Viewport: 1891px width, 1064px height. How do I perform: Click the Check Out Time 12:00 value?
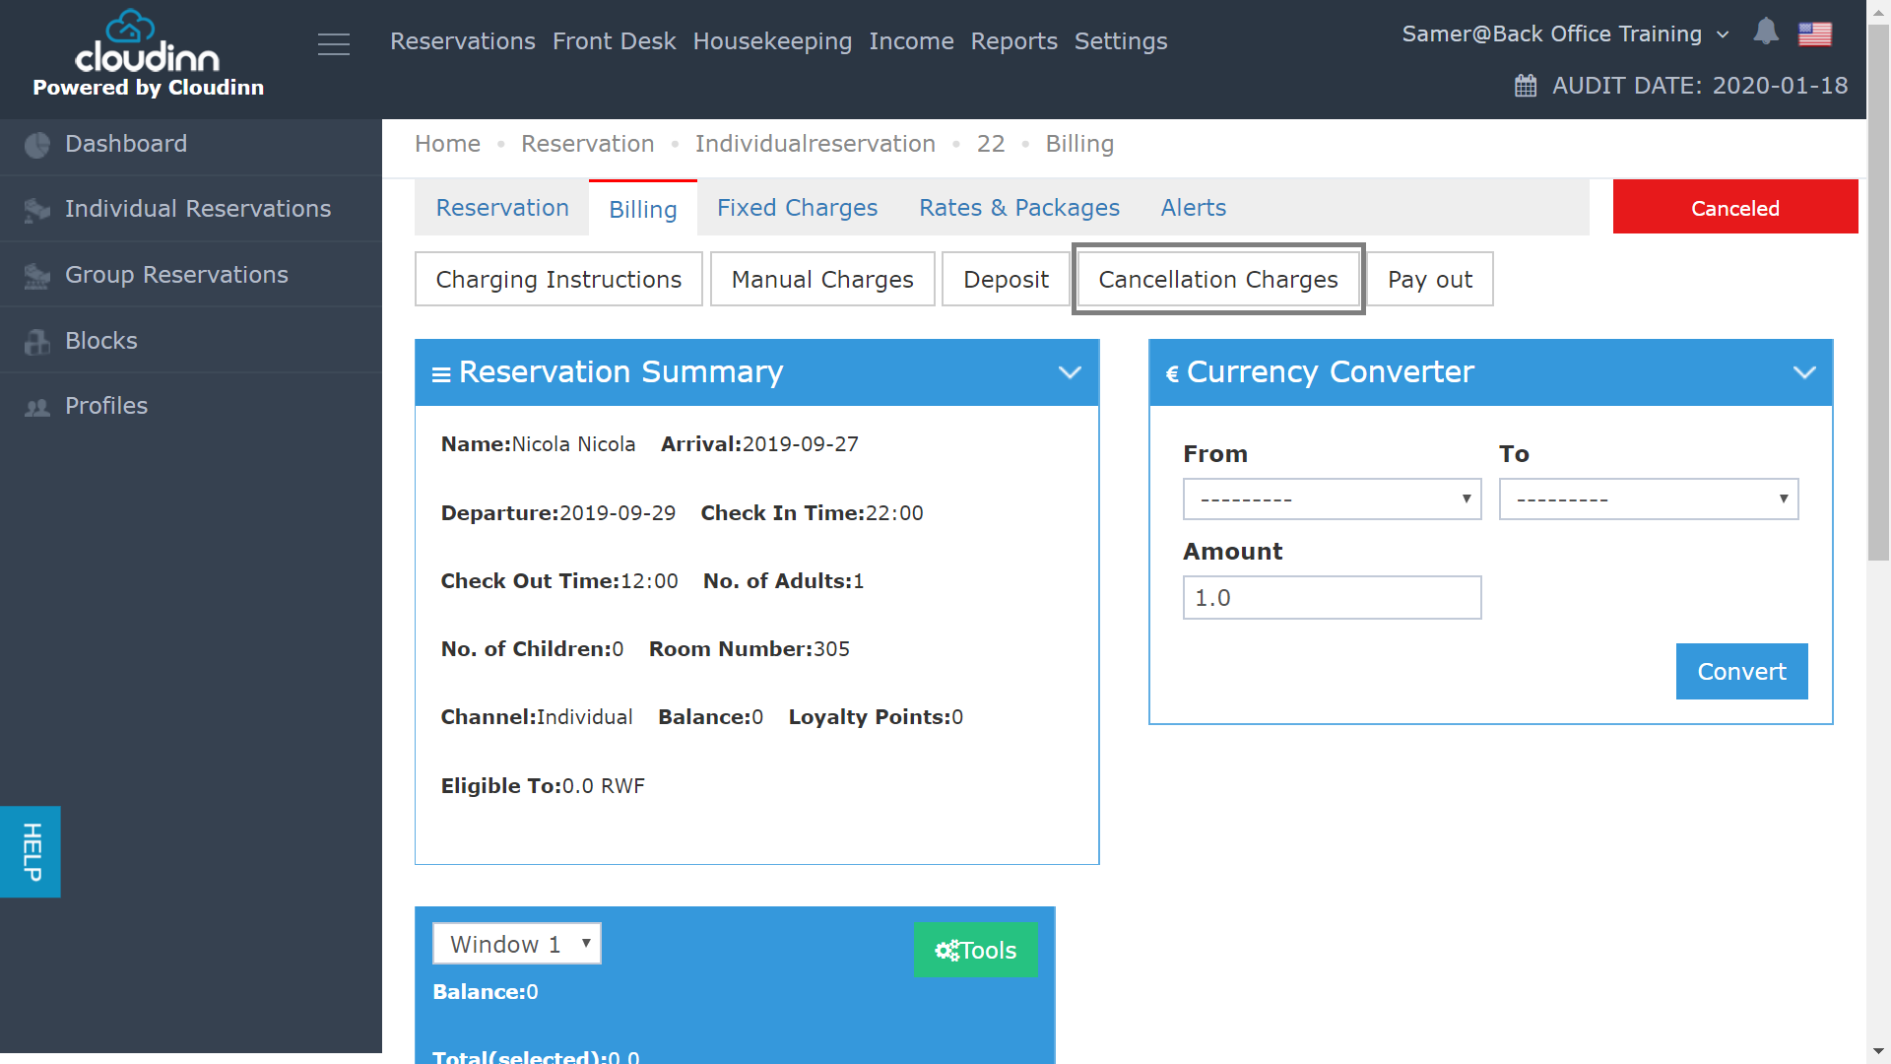click(649, 581)
